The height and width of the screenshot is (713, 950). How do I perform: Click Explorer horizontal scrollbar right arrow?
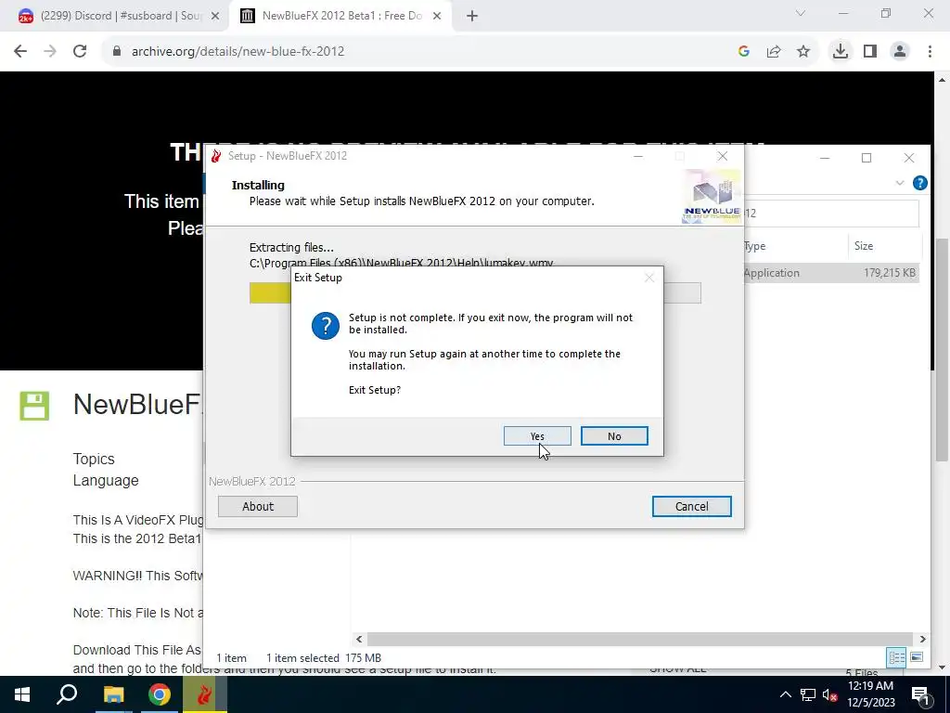coord(923,639)
